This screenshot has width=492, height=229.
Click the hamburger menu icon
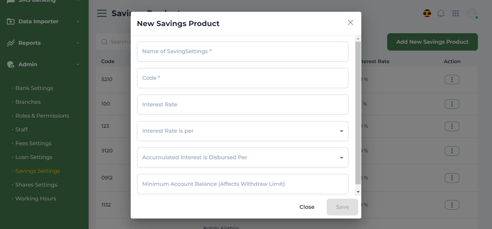pyautogui.click(x=102, y=13)
